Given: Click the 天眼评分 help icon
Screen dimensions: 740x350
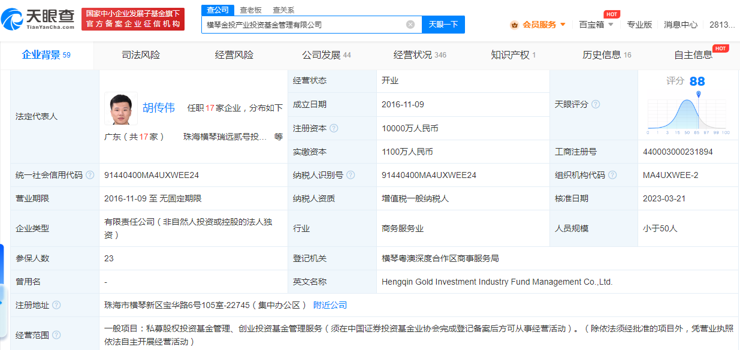Looking at the screenshot, I should click(594, 104).
